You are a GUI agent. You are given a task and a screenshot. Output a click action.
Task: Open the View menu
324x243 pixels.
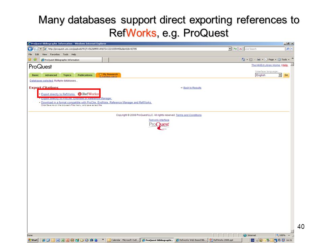tap(45, 54)
